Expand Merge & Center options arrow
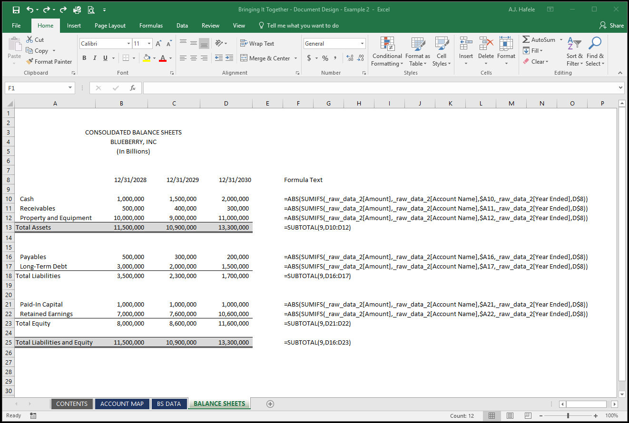The width and height of the screenshot is (629, 423). pyautogui.click(x=295, y=58)
